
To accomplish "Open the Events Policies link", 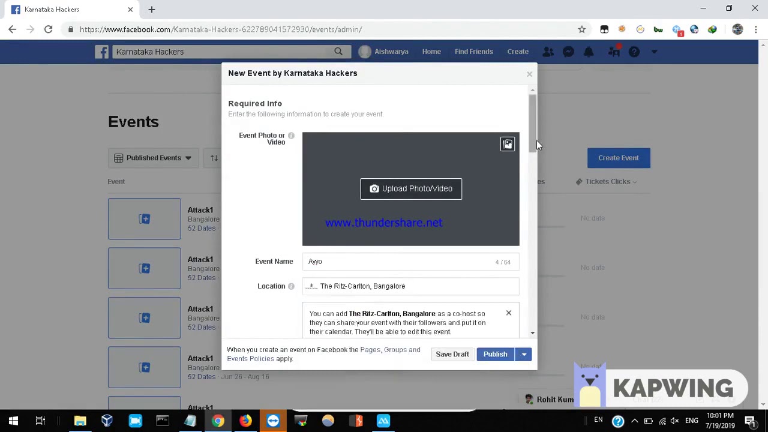I will [x=250, y=359].
